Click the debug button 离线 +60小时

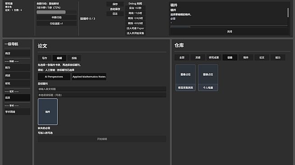pyautogui.click(x=135, y=23)
